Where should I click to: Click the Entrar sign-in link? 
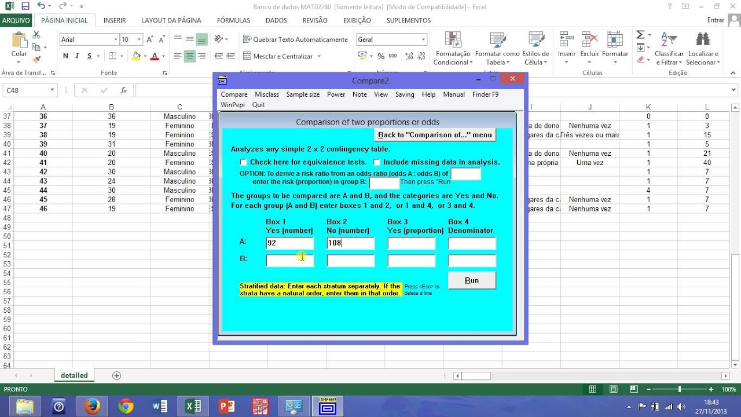point(716,20)
